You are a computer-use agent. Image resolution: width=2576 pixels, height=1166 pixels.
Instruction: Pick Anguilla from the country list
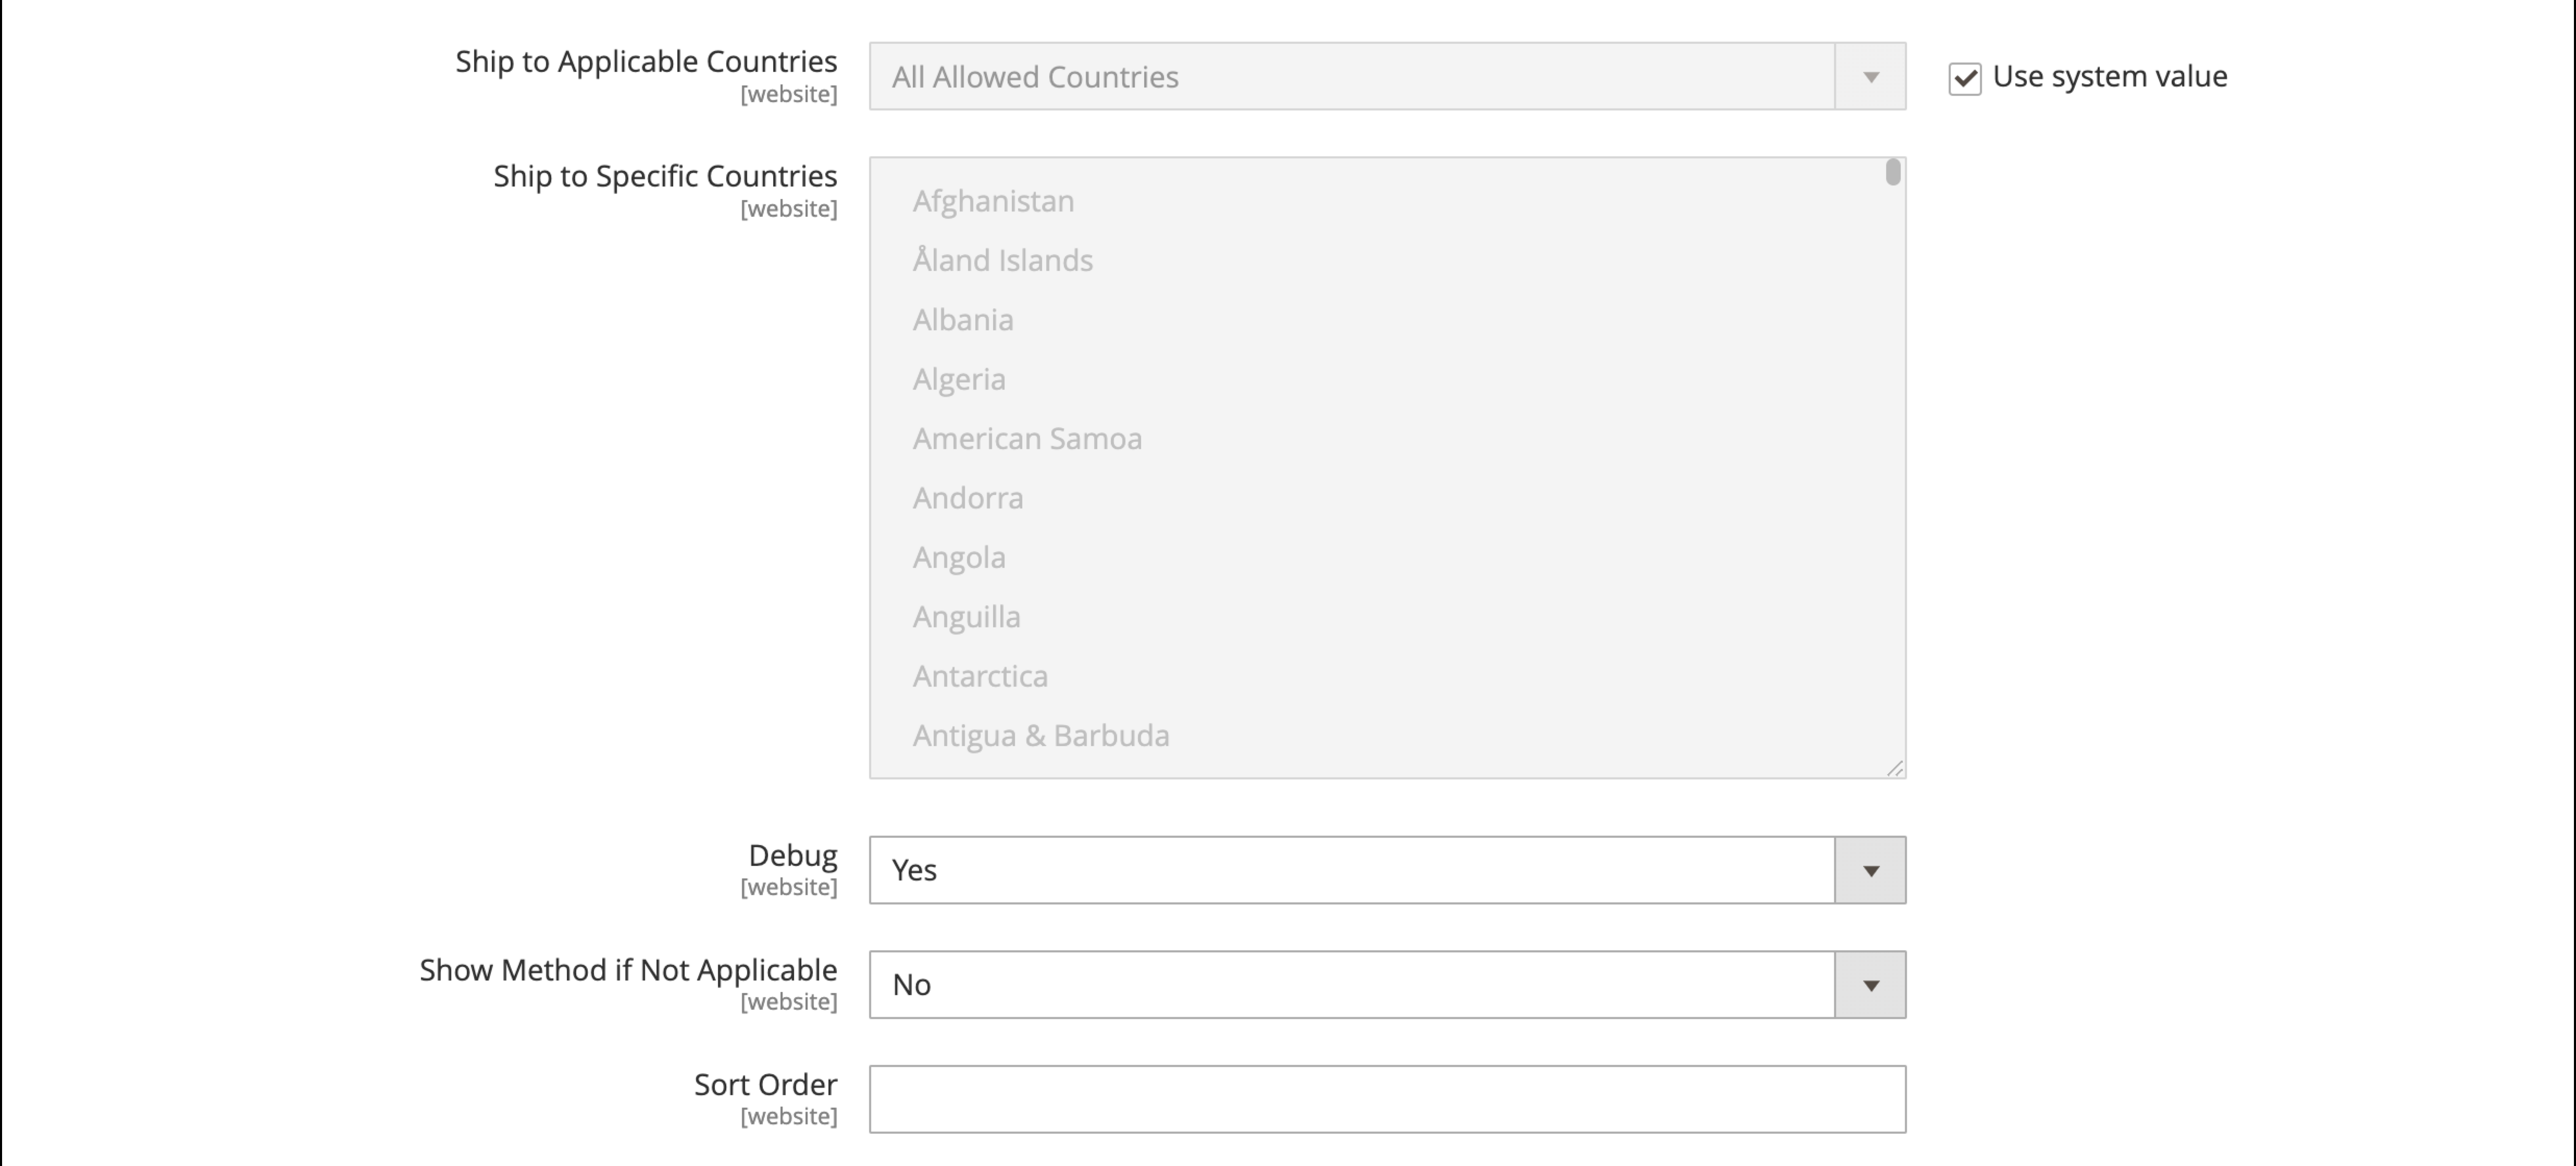[966, 617]
